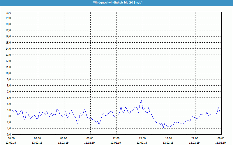Image resolution: width=233 pixels, height=146 pixels.
Task: Click the date label beneath 12:00
Action: 116,143
